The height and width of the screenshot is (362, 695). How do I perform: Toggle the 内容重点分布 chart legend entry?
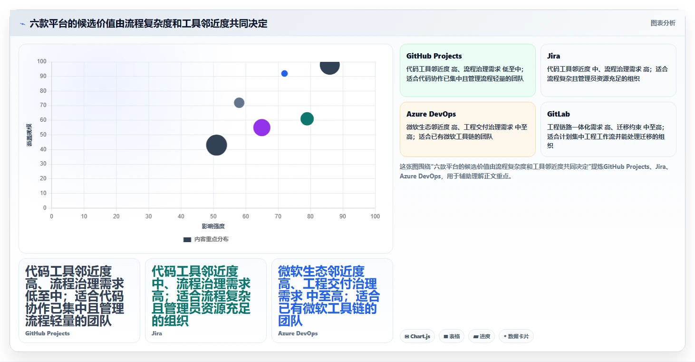[x=206, y=239]
